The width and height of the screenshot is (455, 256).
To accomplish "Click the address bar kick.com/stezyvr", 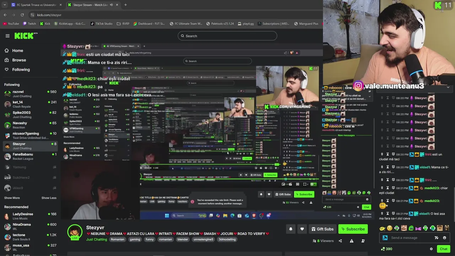I will pyautogui.click(x=49, y=15).
